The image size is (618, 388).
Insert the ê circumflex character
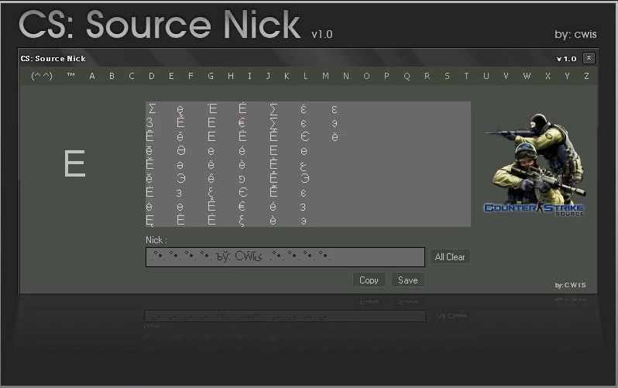pos(211,179)
